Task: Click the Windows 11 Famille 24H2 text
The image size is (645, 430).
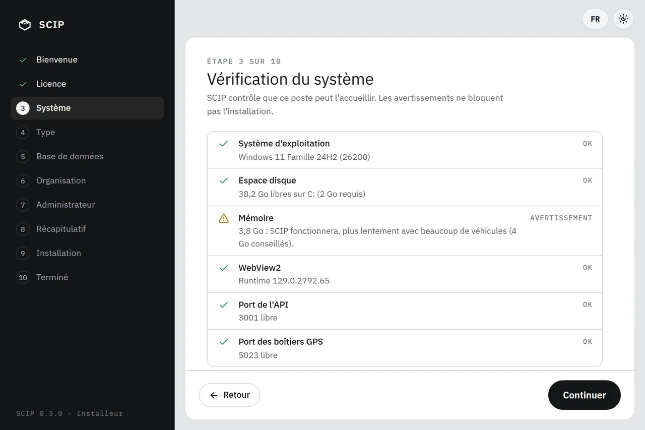Action: tap(304, 157)
